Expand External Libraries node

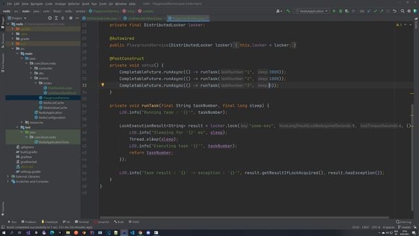[8, 176]
